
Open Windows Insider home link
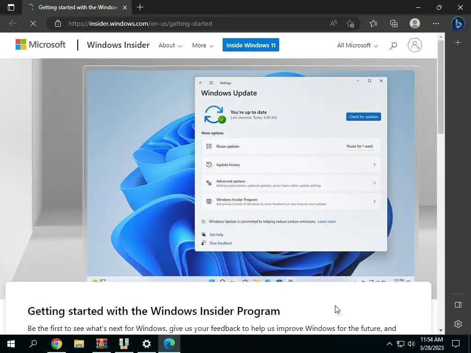coord(118,45)
